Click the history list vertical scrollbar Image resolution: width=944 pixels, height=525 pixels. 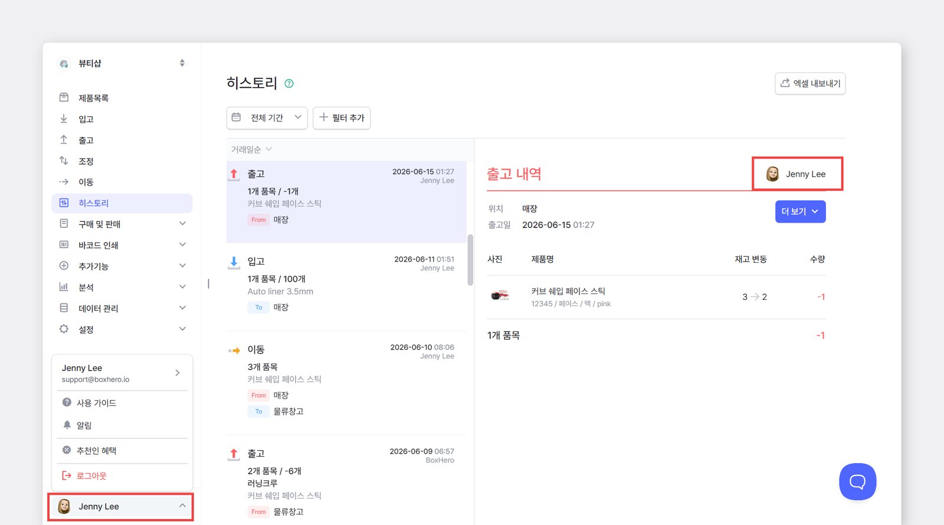pyautogui.click(x=470, y=260)
